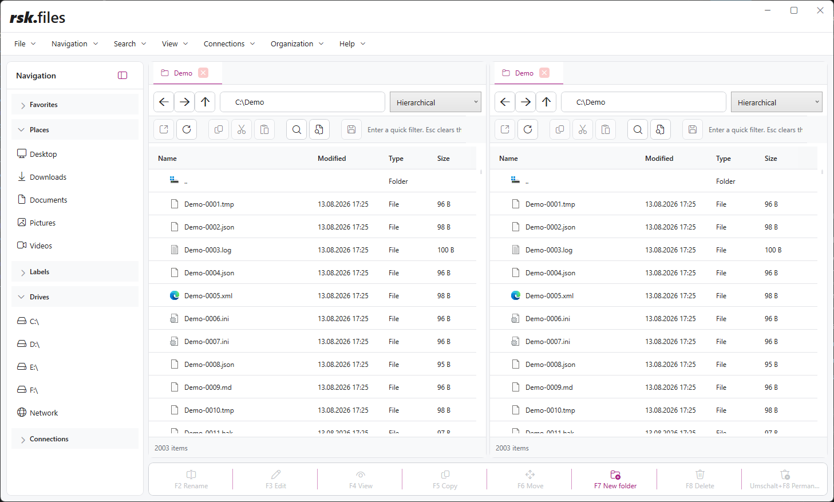Image resolution: width=834 pixels, height=502 pixels.
Task: Toggle the Navigation panel sidebar icon
Action: click(122, 76)
